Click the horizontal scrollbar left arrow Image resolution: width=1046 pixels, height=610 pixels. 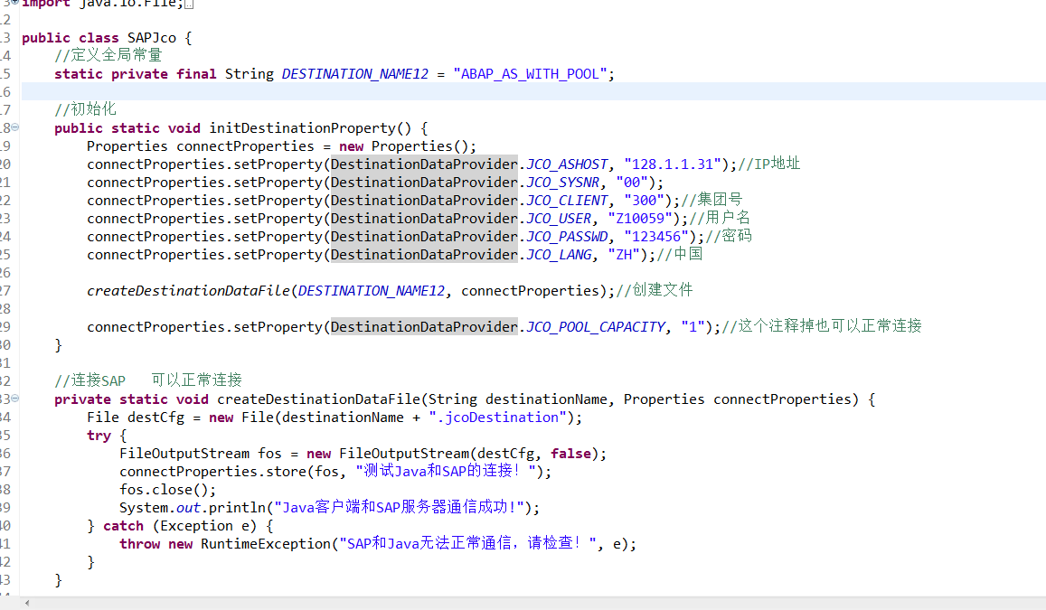[27, 604]
